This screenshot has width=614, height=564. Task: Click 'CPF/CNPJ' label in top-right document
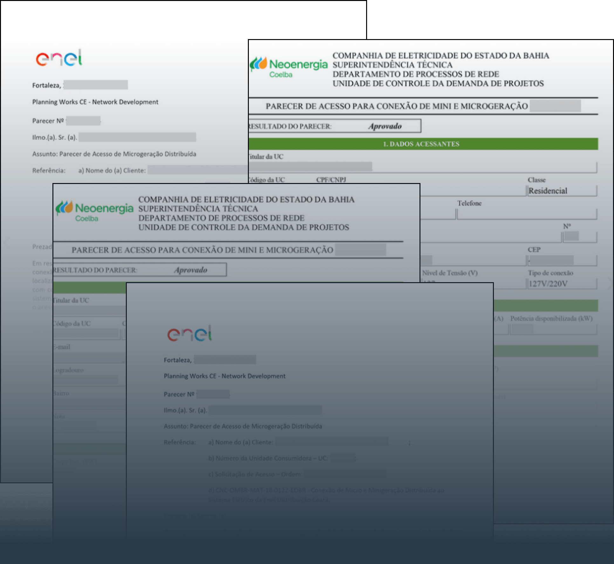331,180
